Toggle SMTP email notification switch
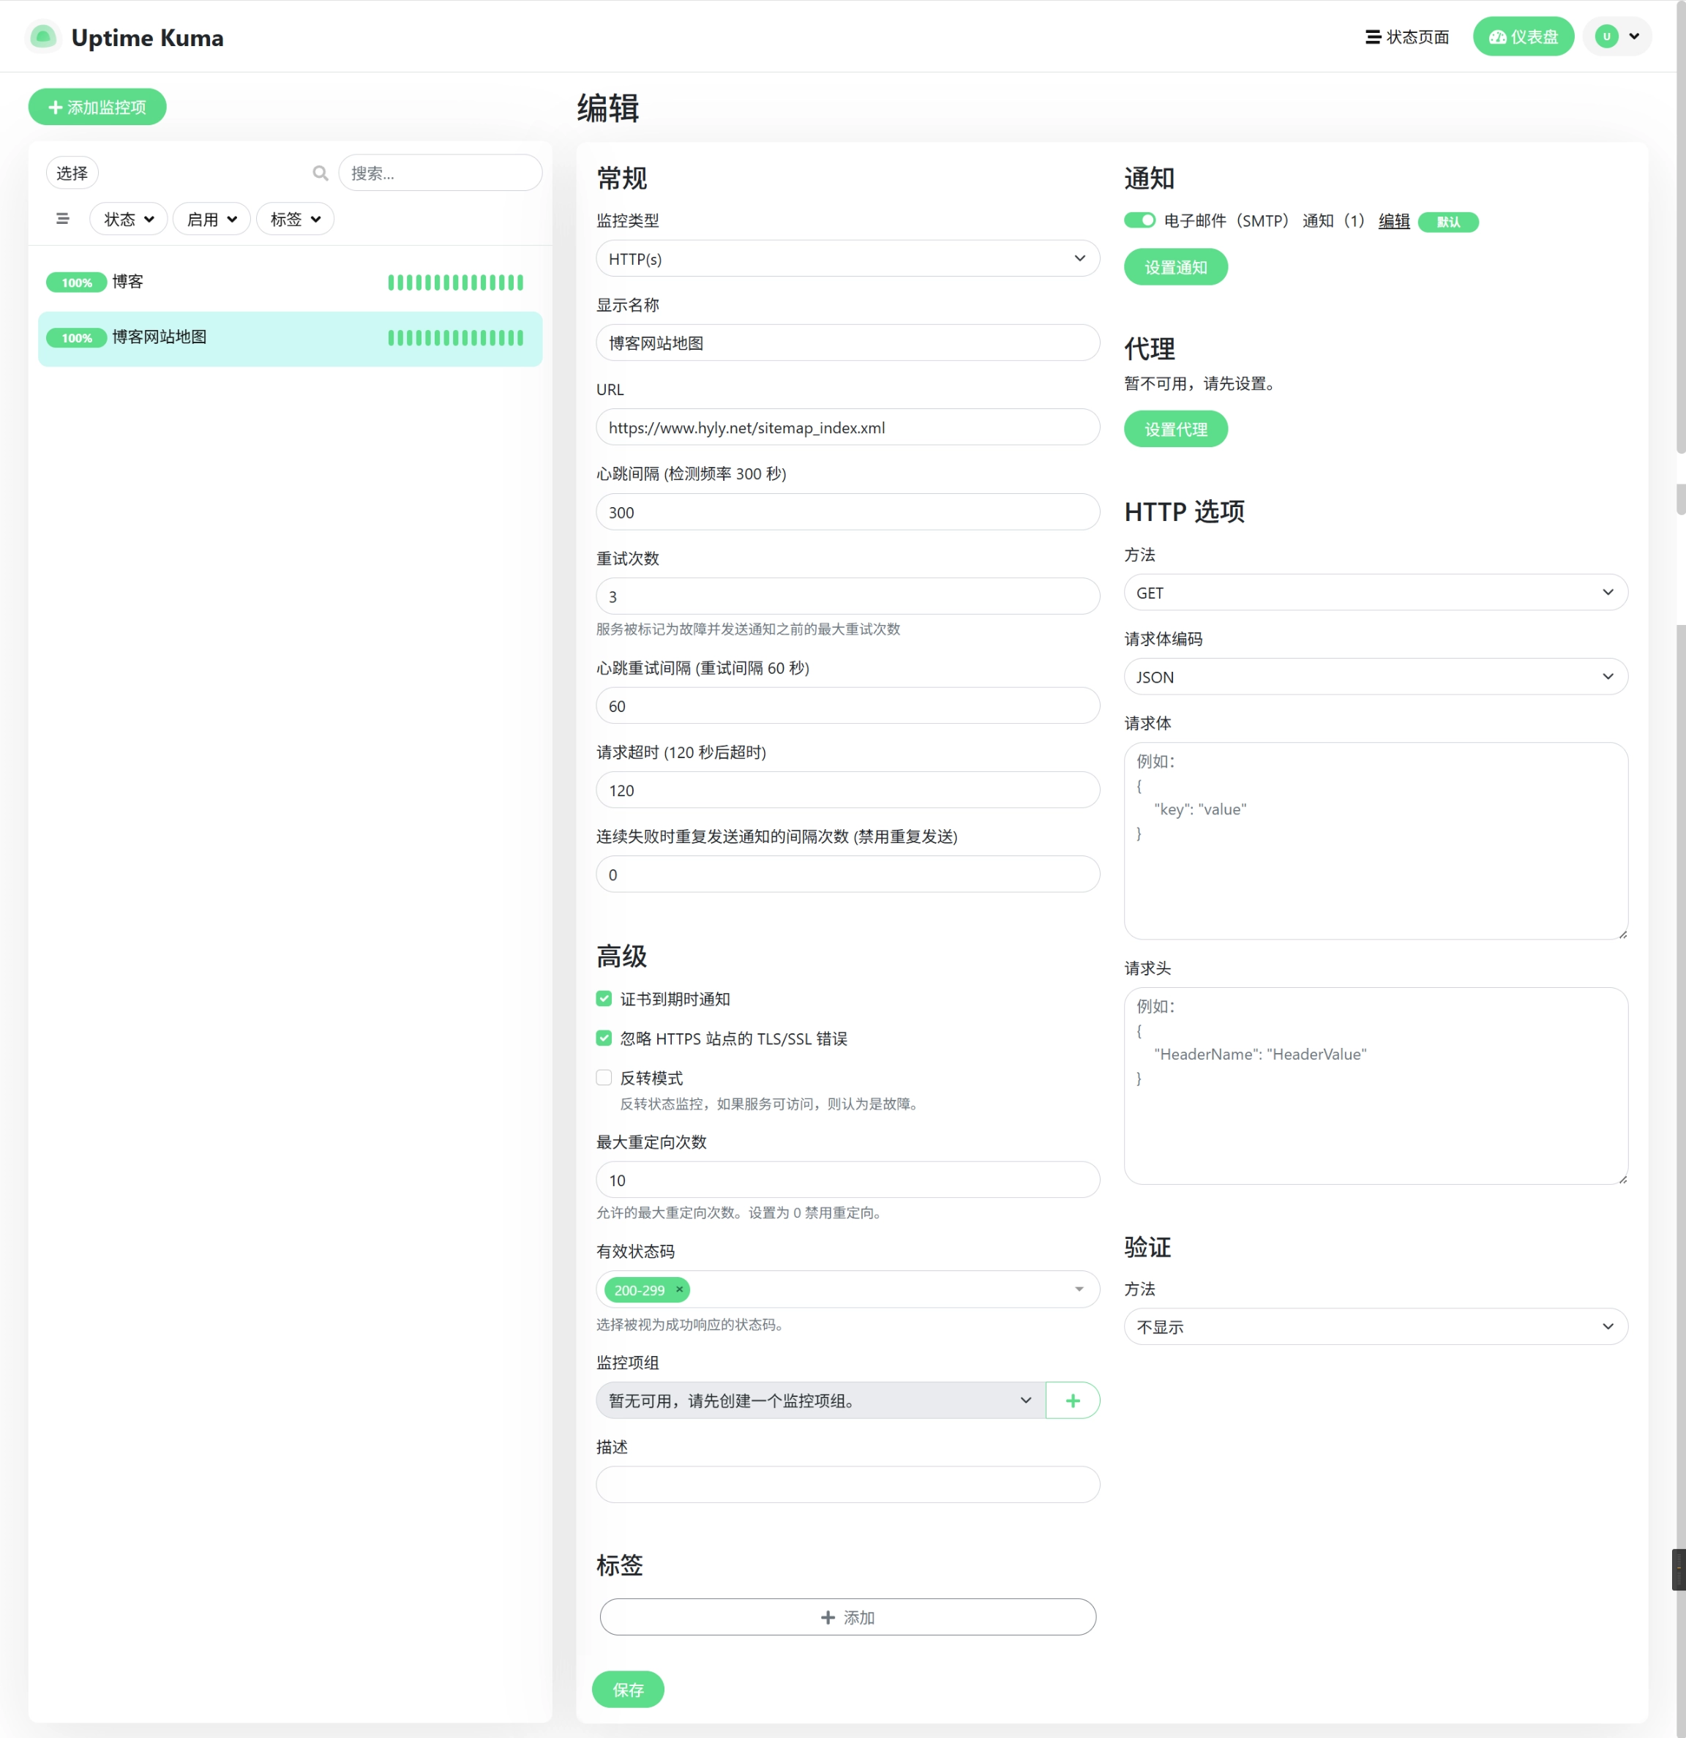Screen dimensions: 1686x1738 pyautogui.click(x=1139, y=220)
